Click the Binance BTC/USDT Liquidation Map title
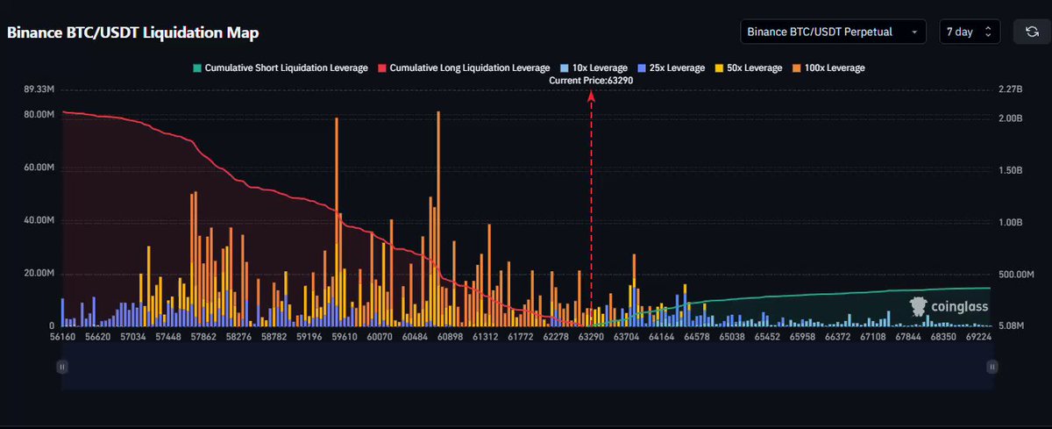 (x=133, y=32)
